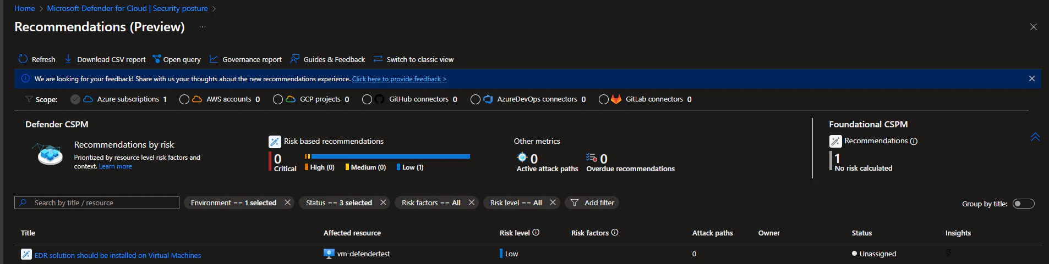The image size is (1049, 264).
Task: Open the Learn more link
Action: (116, 166)
